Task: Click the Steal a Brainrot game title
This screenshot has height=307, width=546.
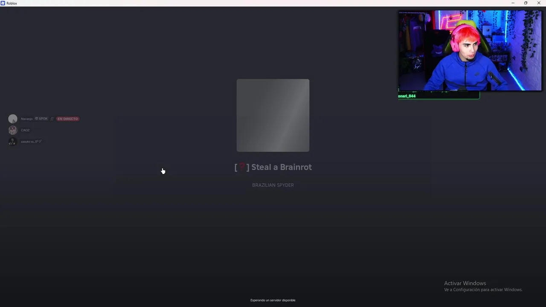Action: click(273, 167)
